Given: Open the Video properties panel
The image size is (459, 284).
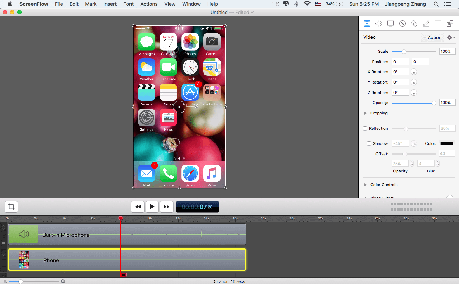Looking at the screenshot, I should pos(367,23).
